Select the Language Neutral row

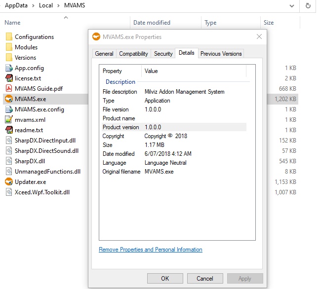[174, 163]
